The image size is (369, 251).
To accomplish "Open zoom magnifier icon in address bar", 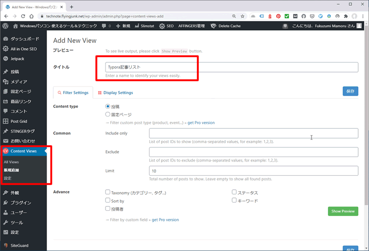I will [x=234, y=16].
